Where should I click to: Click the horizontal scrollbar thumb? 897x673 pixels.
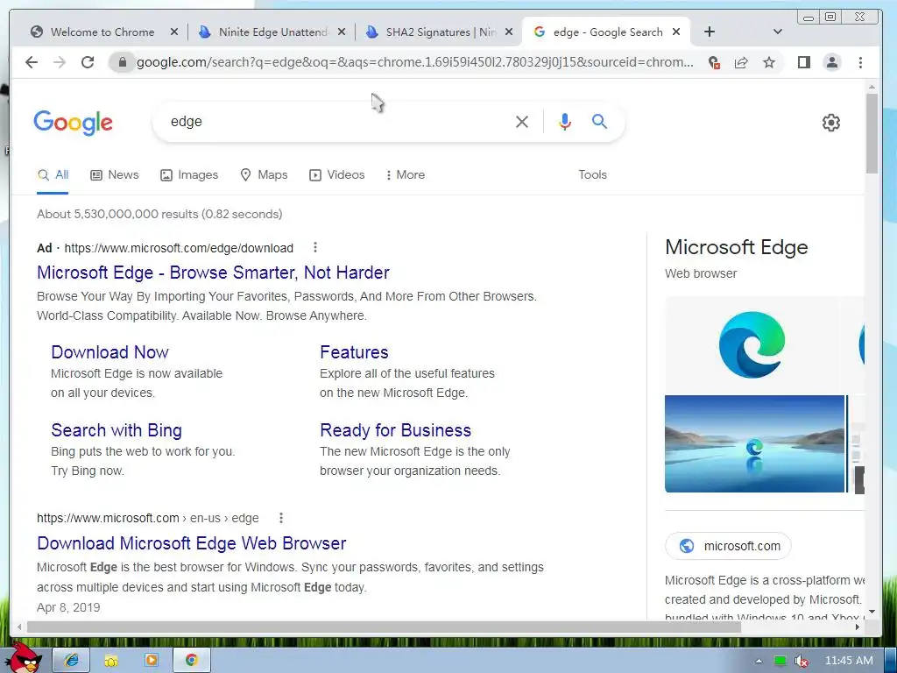385,627
